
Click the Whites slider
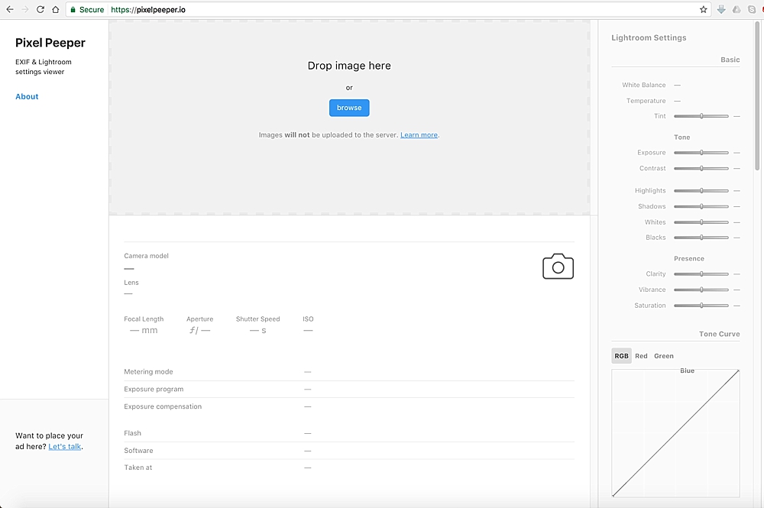coord(701,222)
